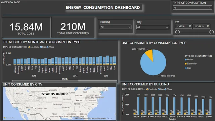This screenshot has height=121, width=215.
Task: Click Electricity legend in building chart
Action: (x=152, y=89)
